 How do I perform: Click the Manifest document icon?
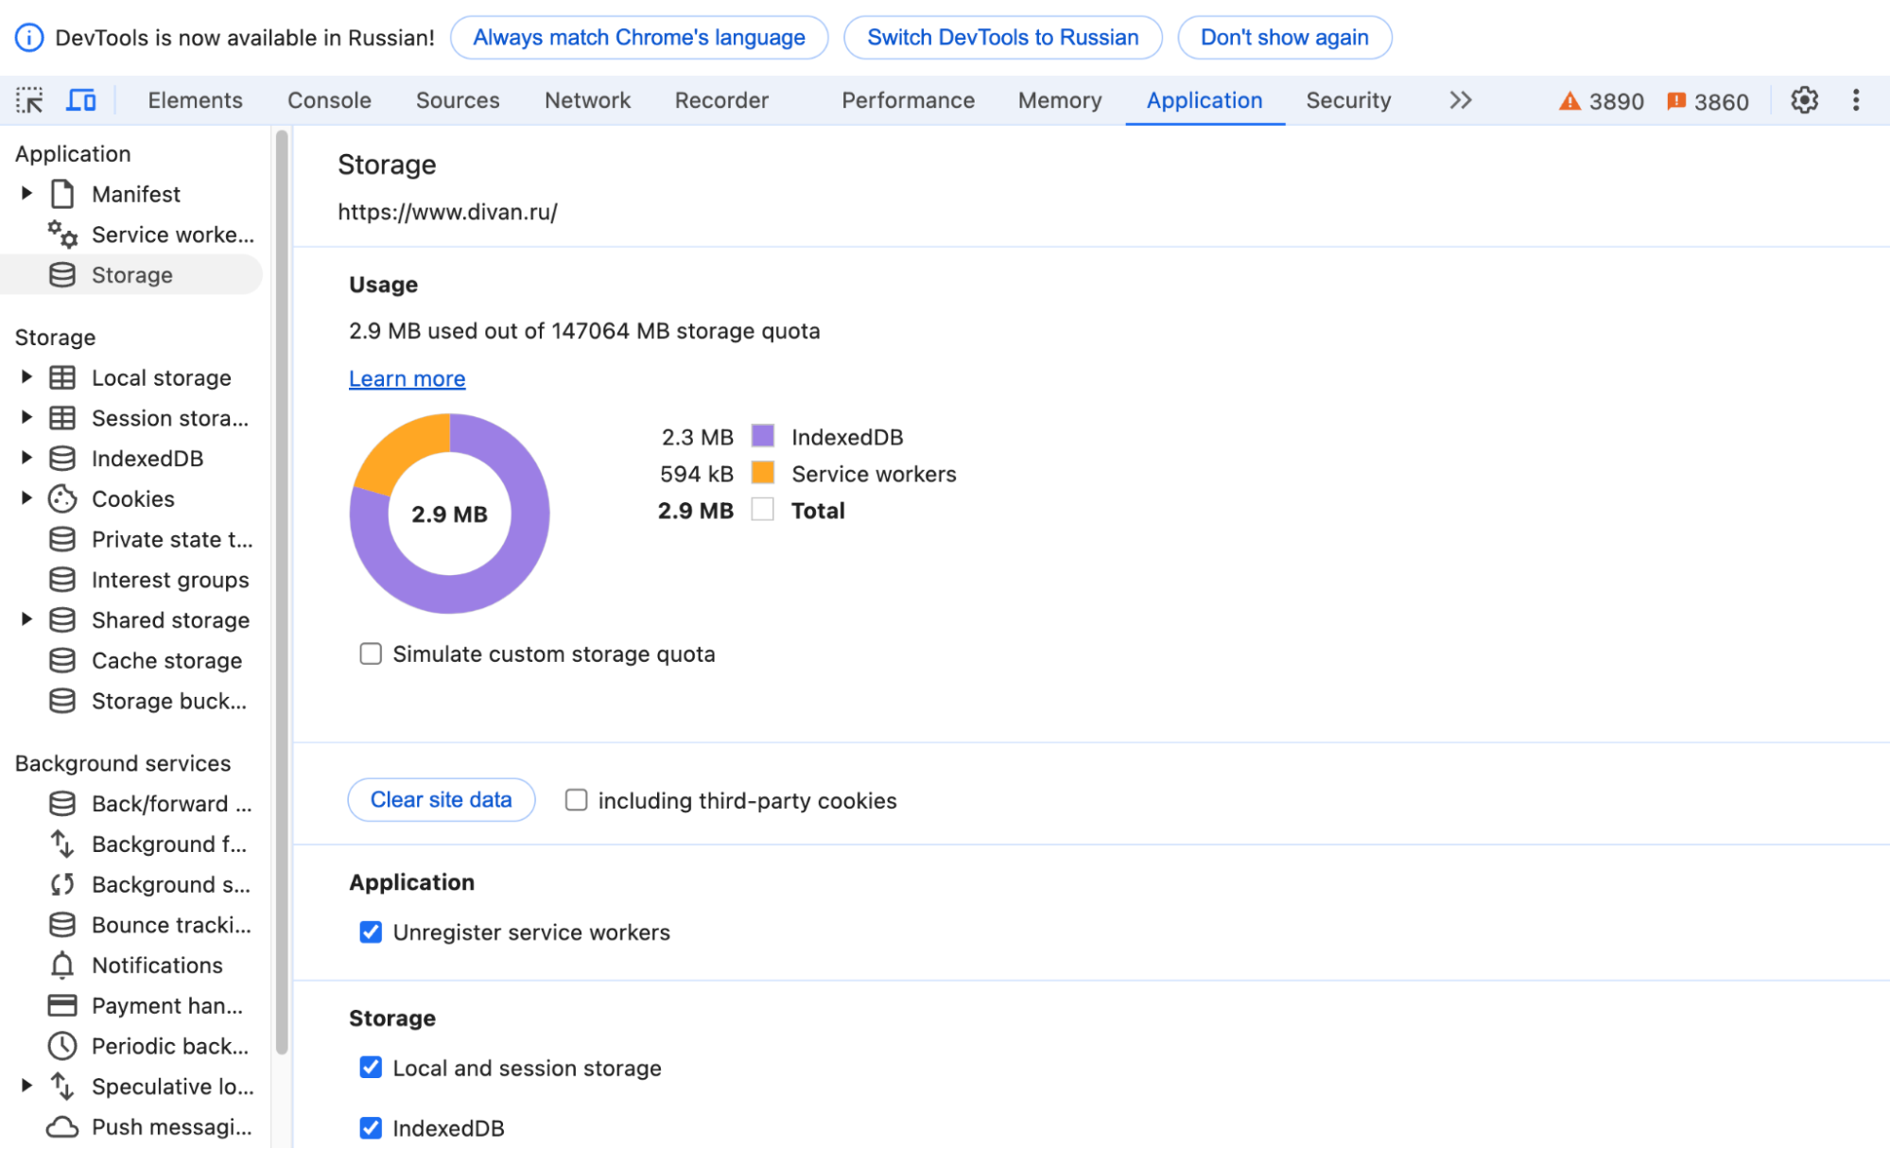point(62,194)
